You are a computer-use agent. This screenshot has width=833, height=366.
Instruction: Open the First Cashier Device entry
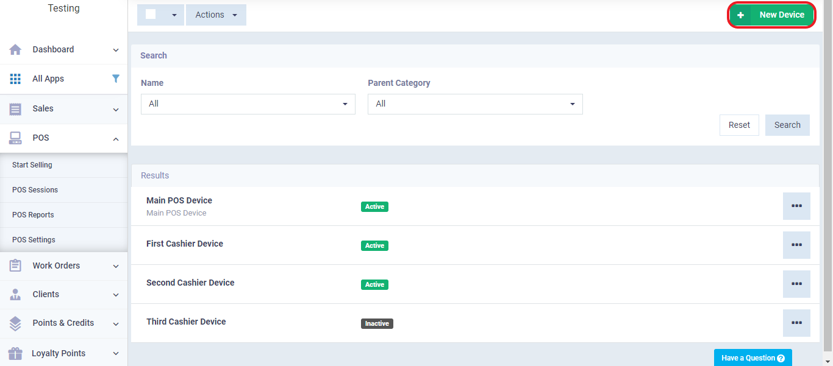click(185, 244)
